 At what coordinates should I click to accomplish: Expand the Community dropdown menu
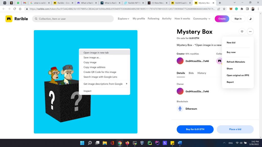pos(202,19)
